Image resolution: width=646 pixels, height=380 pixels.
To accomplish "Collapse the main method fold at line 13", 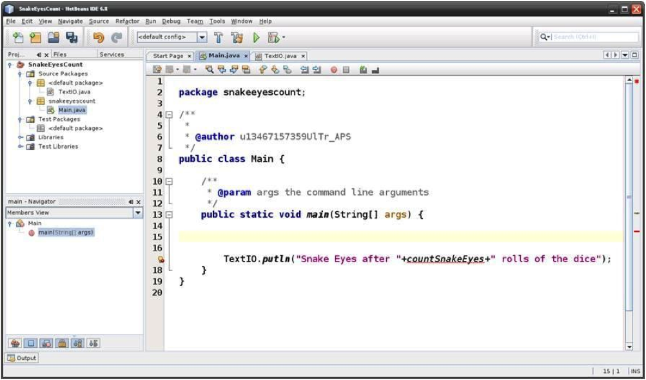I will point(169,214).
